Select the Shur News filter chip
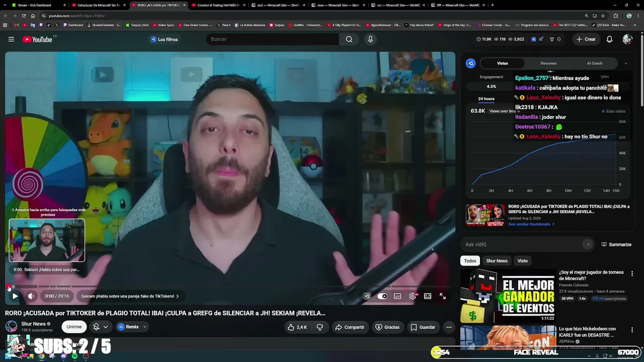This screenshot has height=362, width=644. 497,261
